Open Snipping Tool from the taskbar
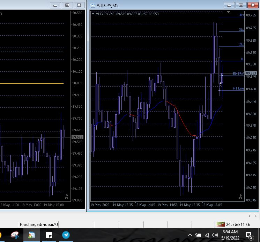The width and height of the screenshot is (260, 242). [x=15, y=235]
